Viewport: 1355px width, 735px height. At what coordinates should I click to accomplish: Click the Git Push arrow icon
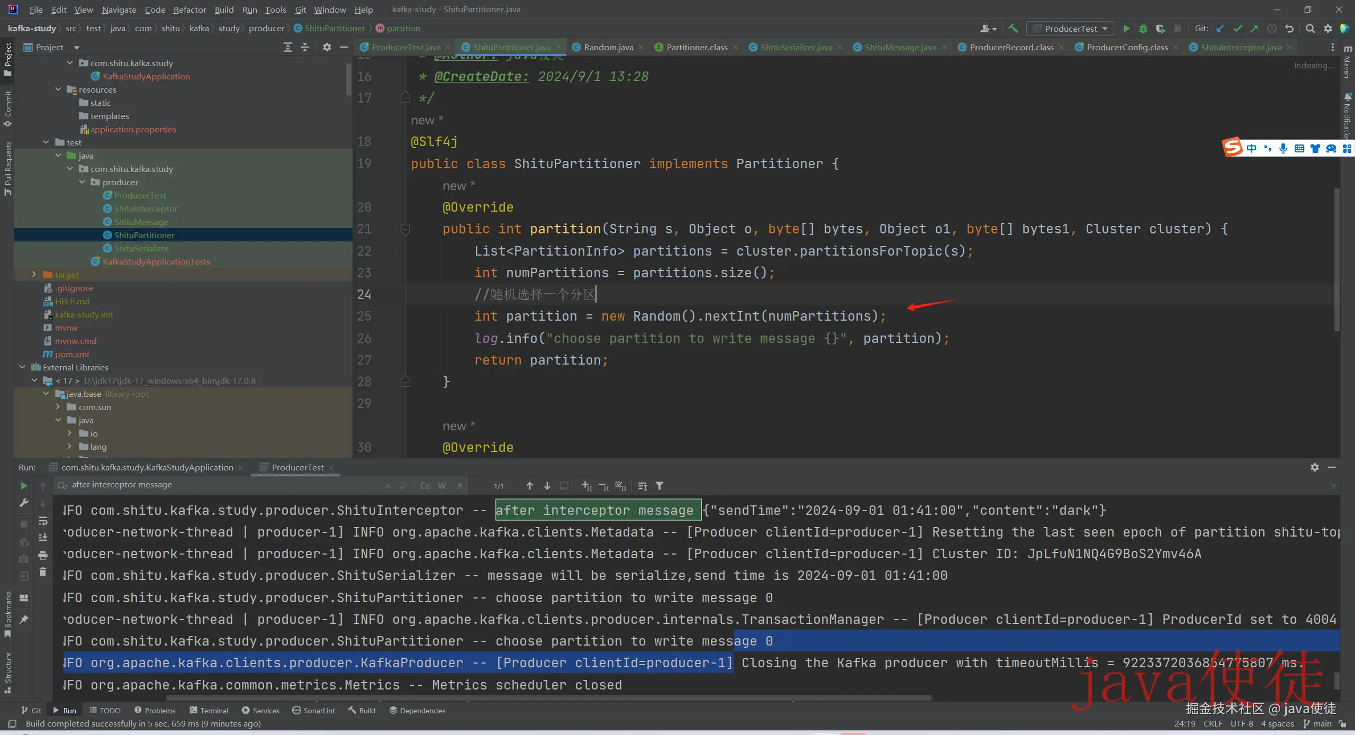pos(1254,29)
